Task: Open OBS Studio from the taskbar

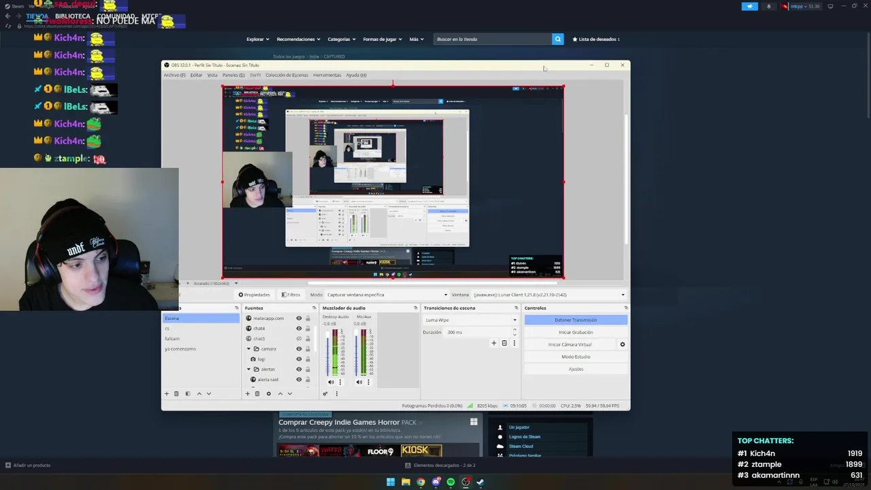Action: 465,482
